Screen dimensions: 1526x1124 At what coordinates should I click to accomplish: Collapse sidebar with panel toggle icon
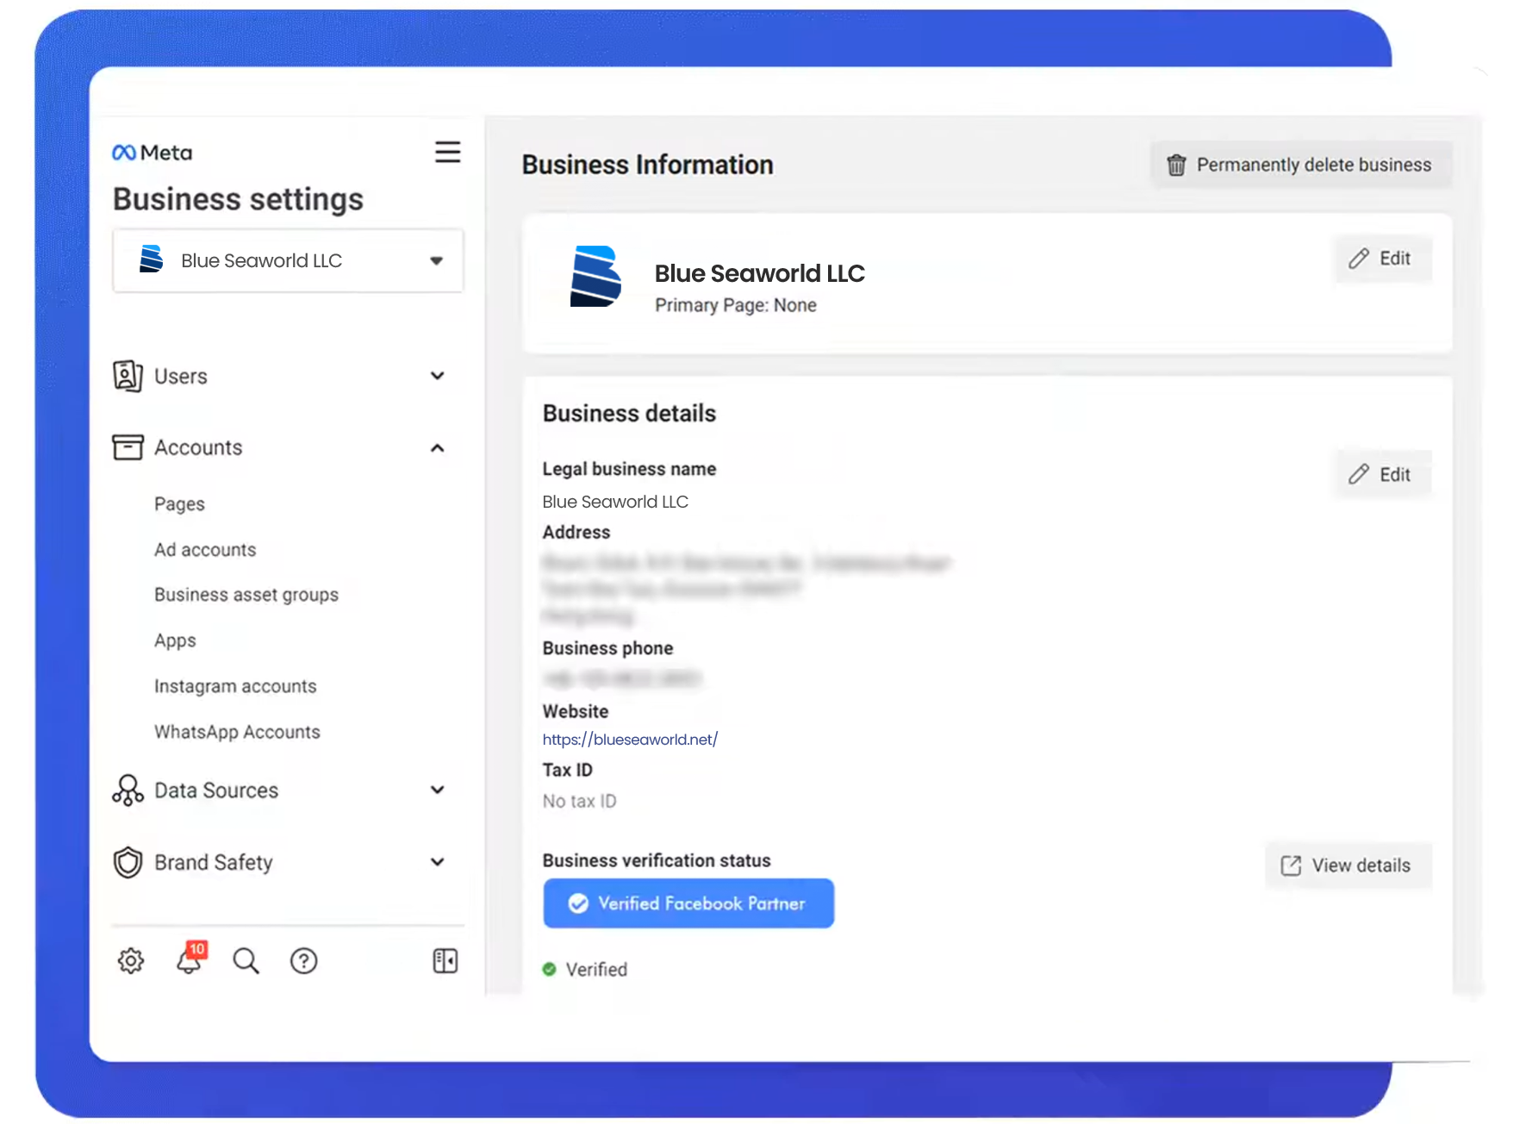(x=445, y=960)
